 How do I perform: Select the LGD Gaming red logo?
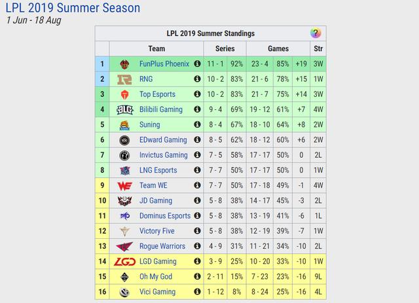coord(125,262)
